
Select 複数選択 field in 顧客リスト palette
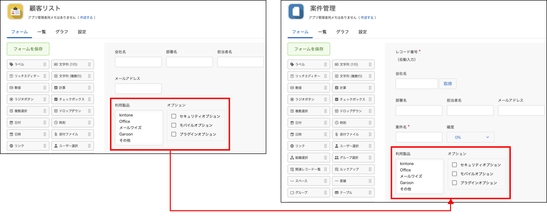[27, 111]
